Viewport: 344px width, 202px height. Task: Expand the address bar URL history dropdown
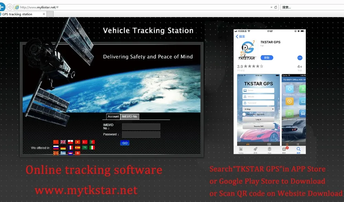pos(271,7)
